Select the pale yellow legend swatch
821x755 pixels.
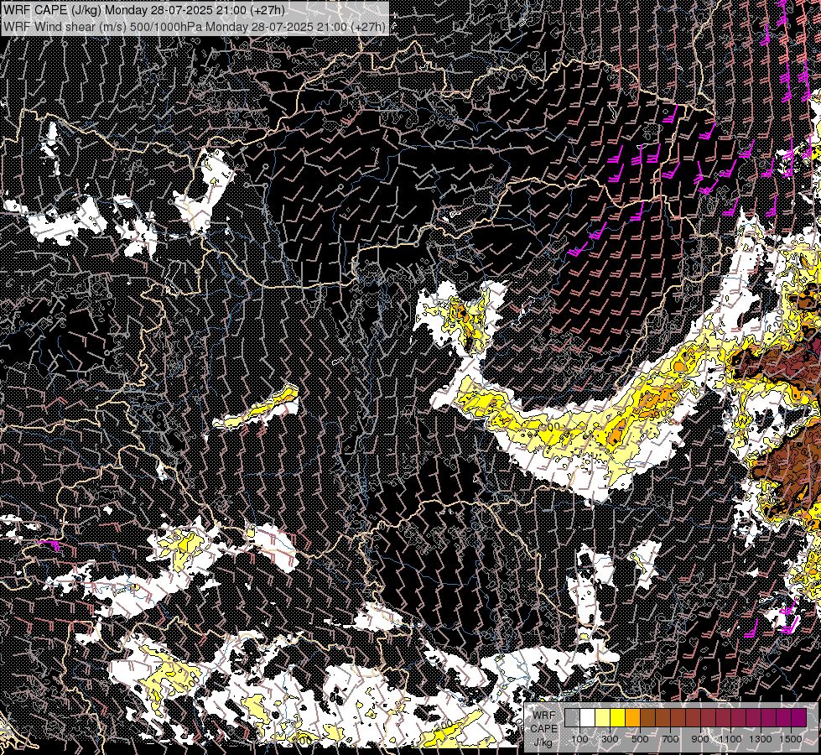(x=603, y=717)
